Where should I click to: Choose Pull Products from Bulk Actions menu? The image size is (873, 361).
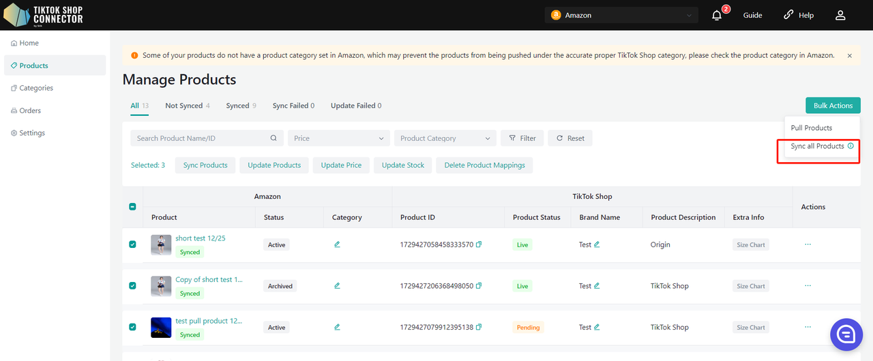tap(811, 128)
